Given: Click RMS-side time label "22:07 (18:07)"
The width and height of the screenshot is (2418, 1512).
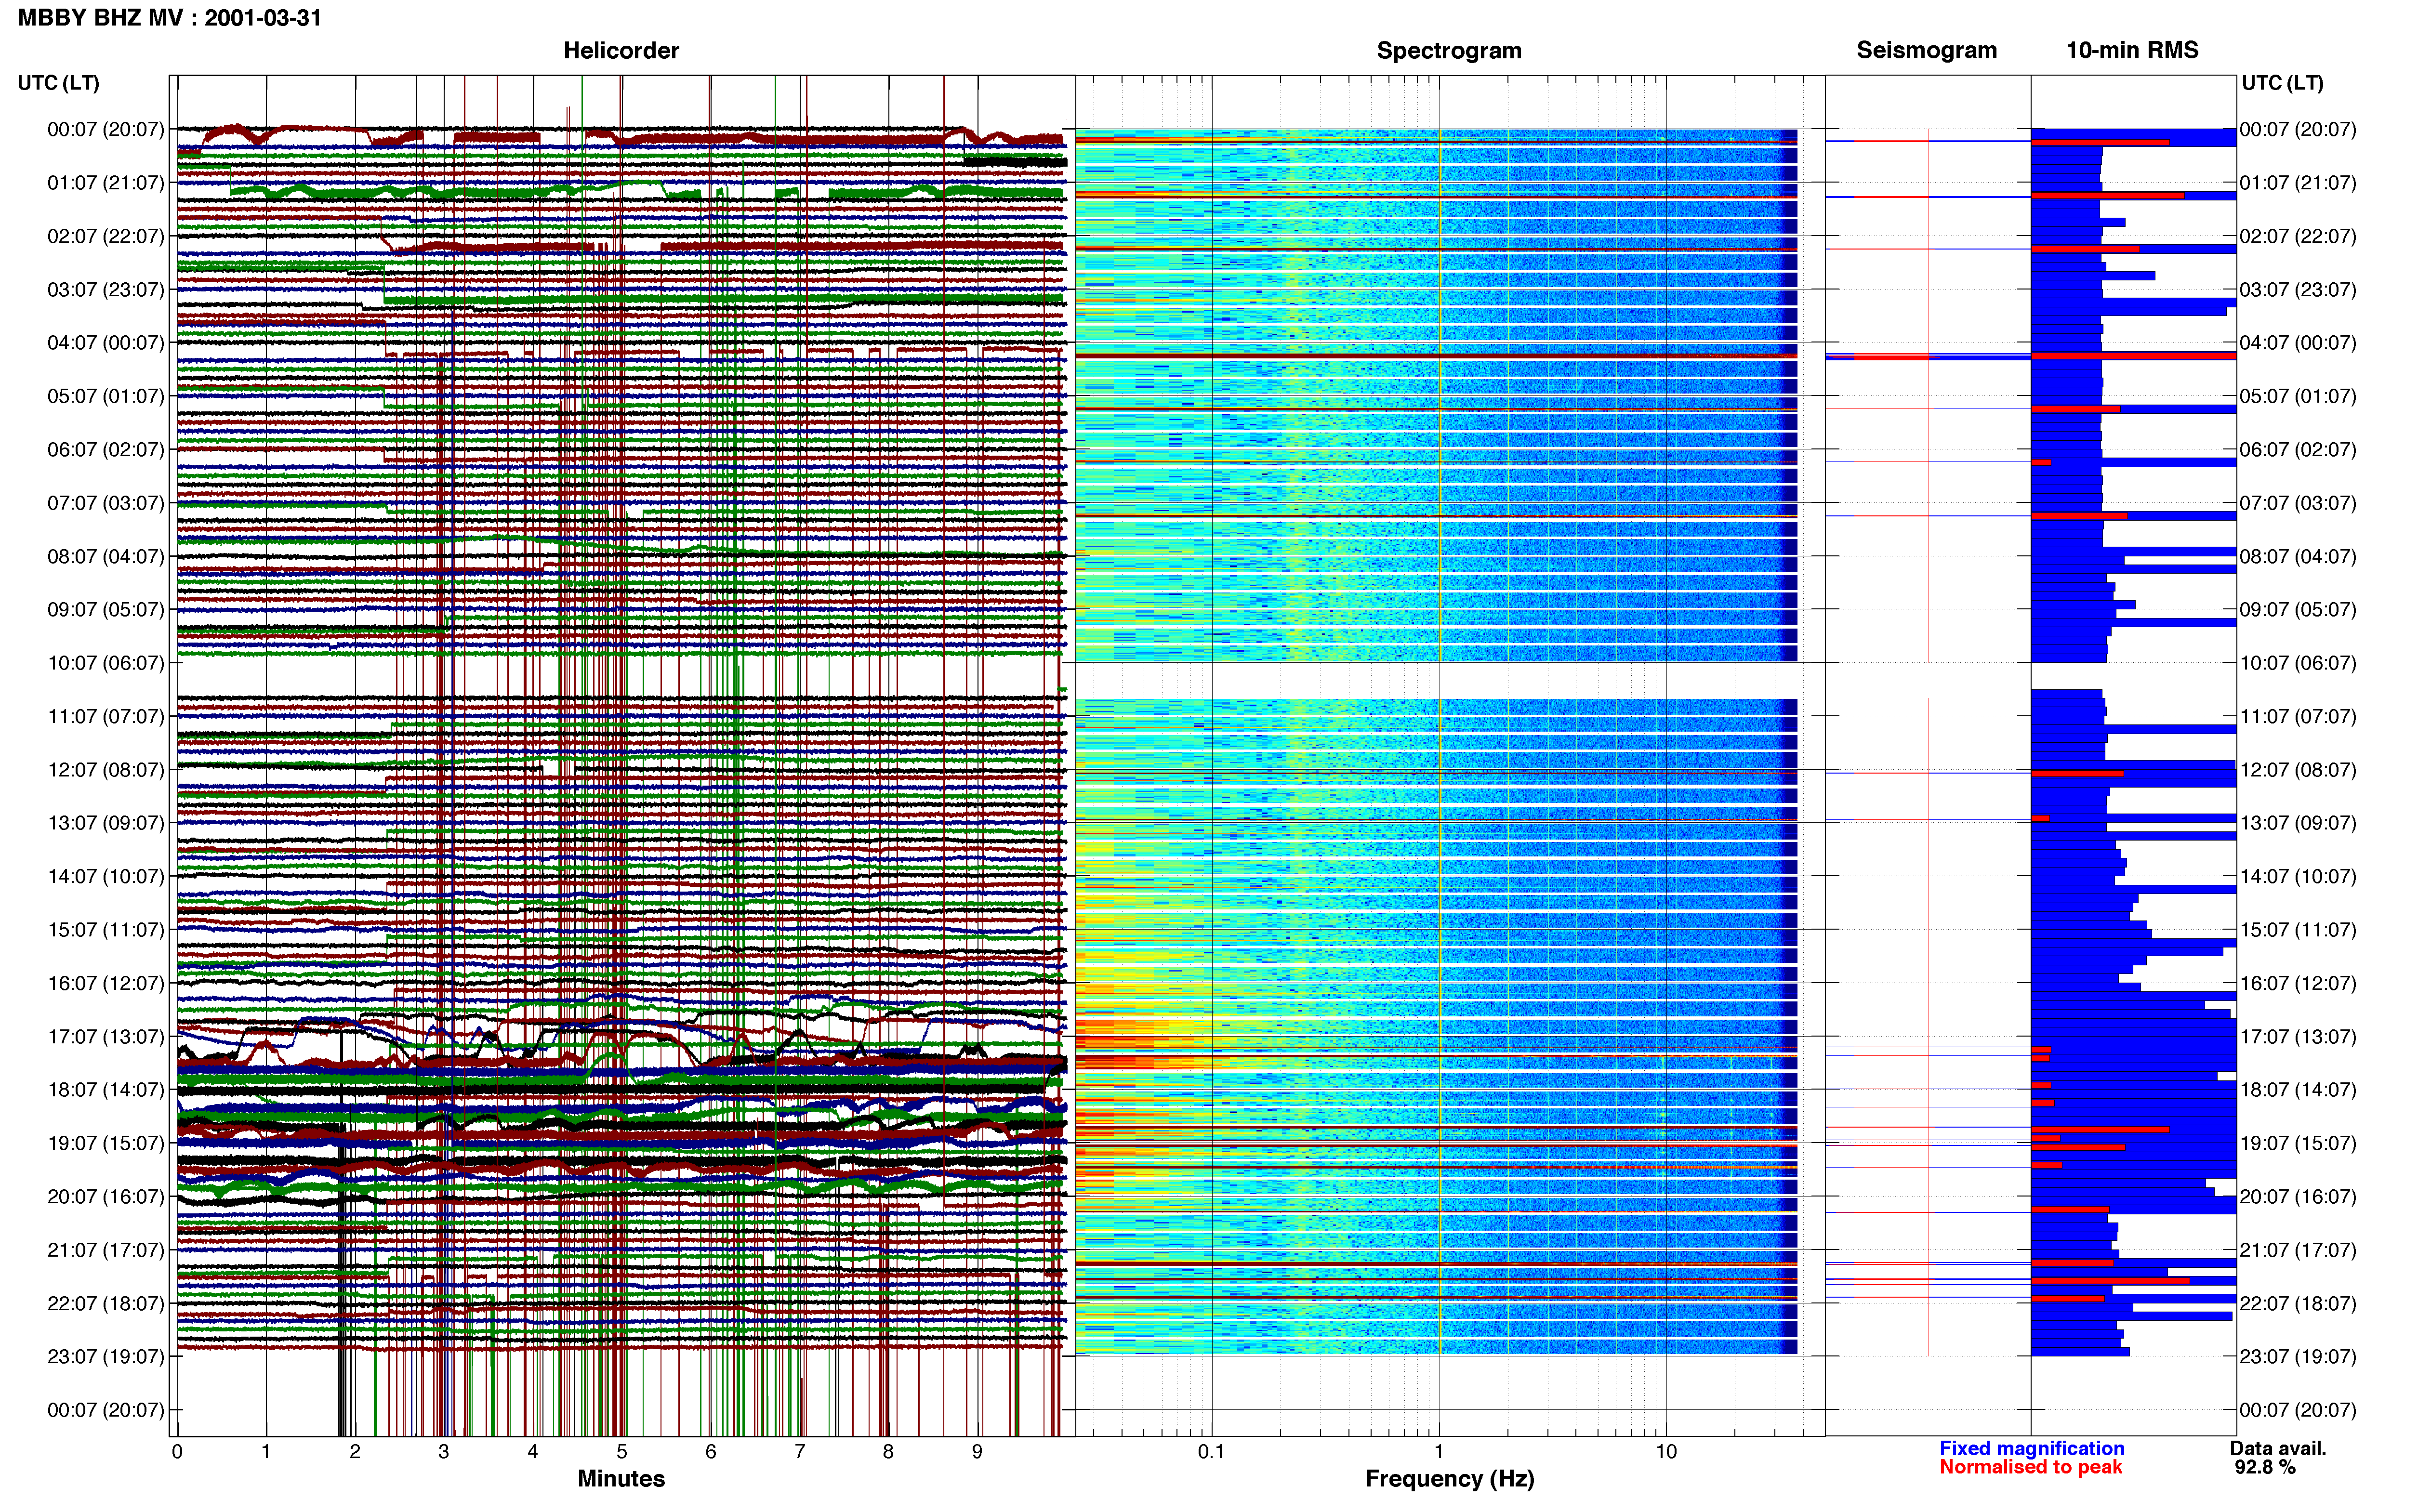Looking at the screenshot, I should click(2298, 1304).
